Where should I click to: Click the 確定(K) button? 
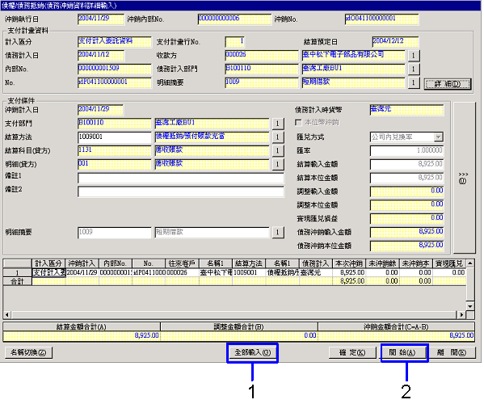pyautogui.click(x=352, y=352)
